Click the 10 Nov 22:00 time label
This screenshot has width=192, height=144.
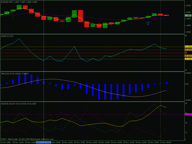click(141, 142)
